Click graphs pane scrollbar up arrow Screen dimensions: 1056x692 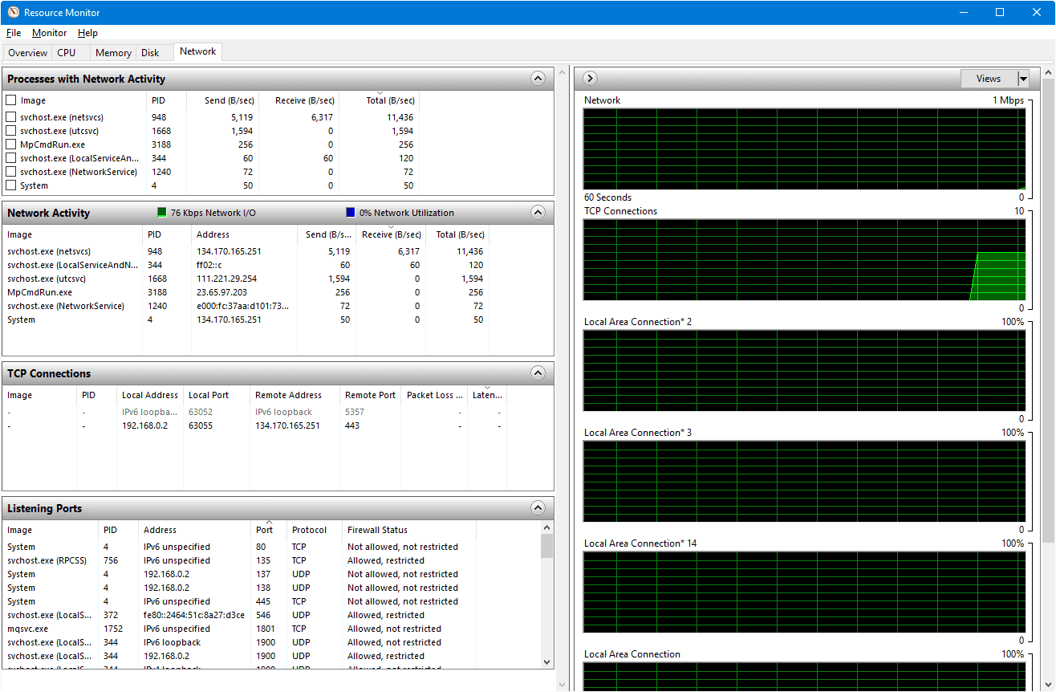click(x=1048, y=73)
